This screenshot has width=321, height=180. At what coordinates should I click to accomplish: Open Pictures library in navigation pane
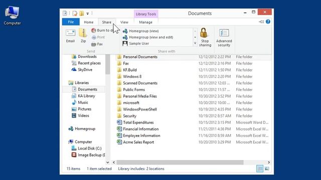pos(81,109)
